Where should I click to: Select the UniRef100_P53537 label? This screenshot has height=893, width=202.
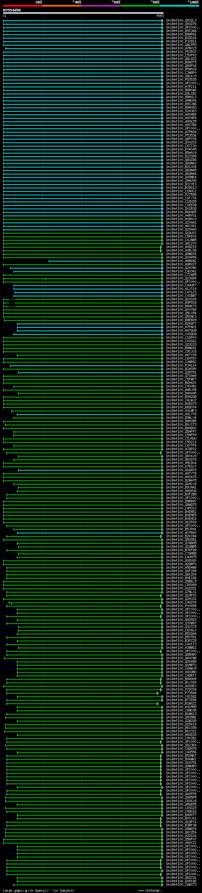(x=181, y=52)
